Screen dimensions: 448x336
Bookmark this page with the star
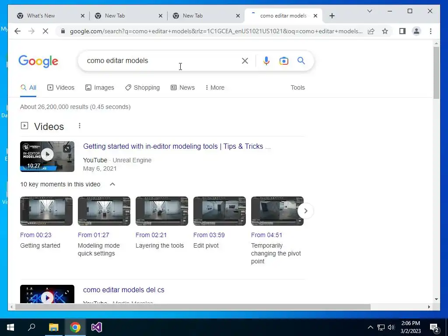385,31
